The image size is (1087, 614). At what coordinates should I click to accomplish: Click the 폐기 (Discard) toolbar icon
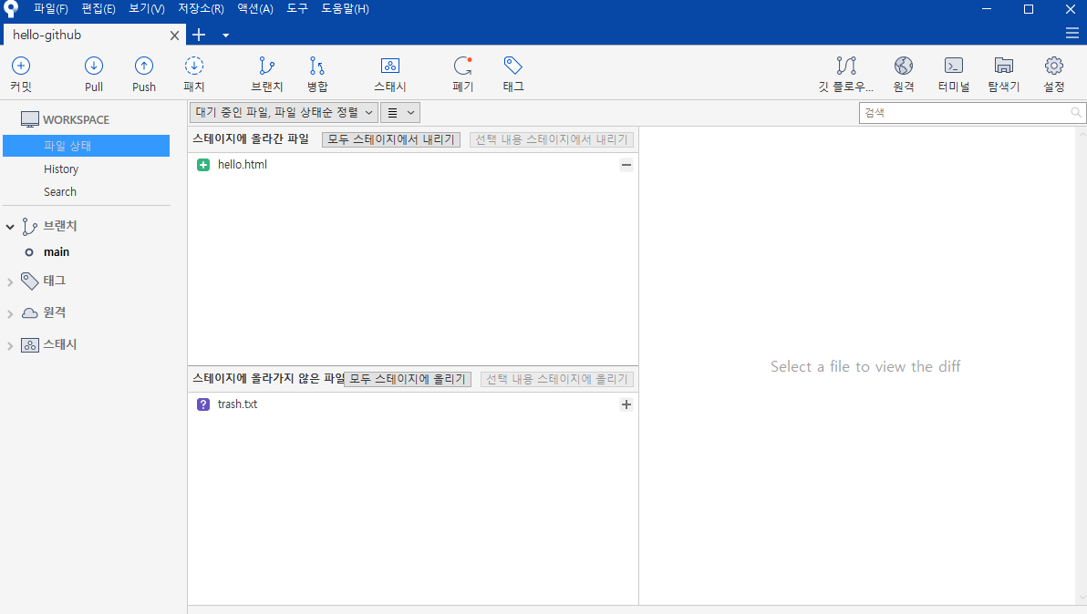point(463,66)
